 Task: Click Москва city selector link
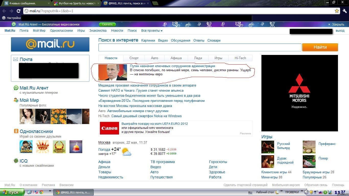coord(104,142)
